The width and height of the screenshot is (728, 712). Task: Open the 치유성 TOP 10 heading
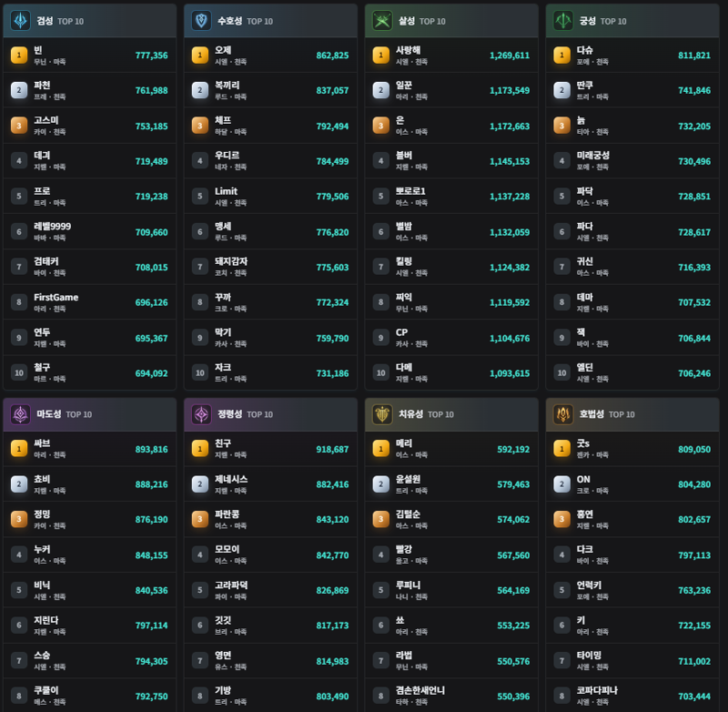[x=451, y=414]
